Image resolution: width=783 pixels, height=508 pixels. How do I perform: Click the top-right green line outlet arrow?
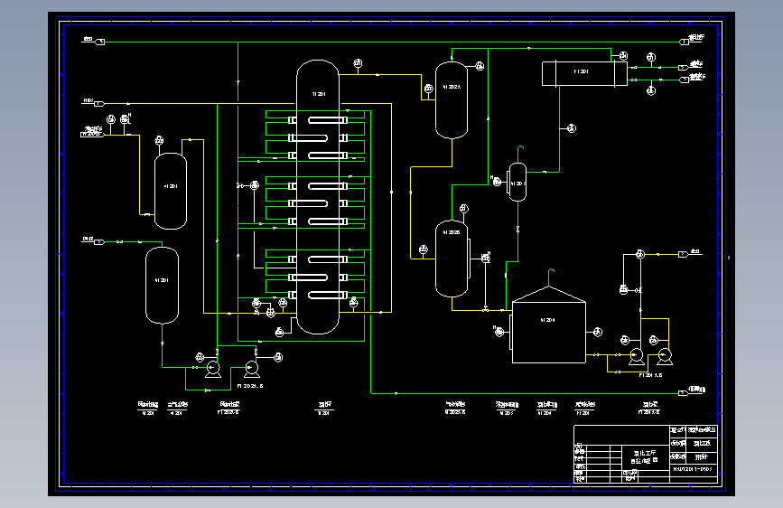pyautogui.click(x=685, y=42)
